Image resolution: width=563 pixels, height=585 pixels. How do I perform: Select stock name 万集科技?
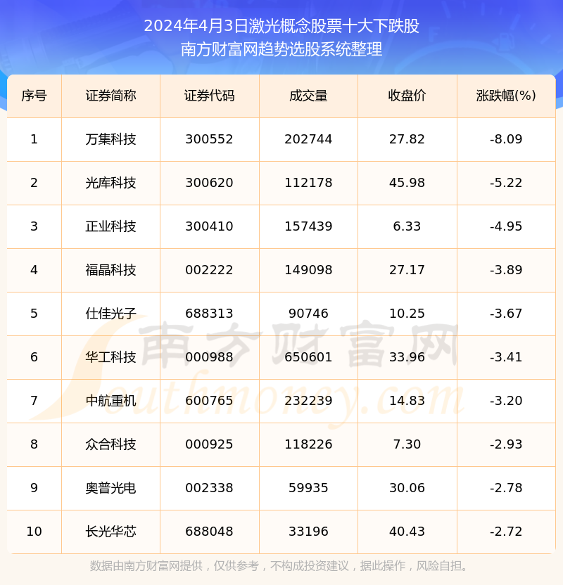(x=110, y=139)
